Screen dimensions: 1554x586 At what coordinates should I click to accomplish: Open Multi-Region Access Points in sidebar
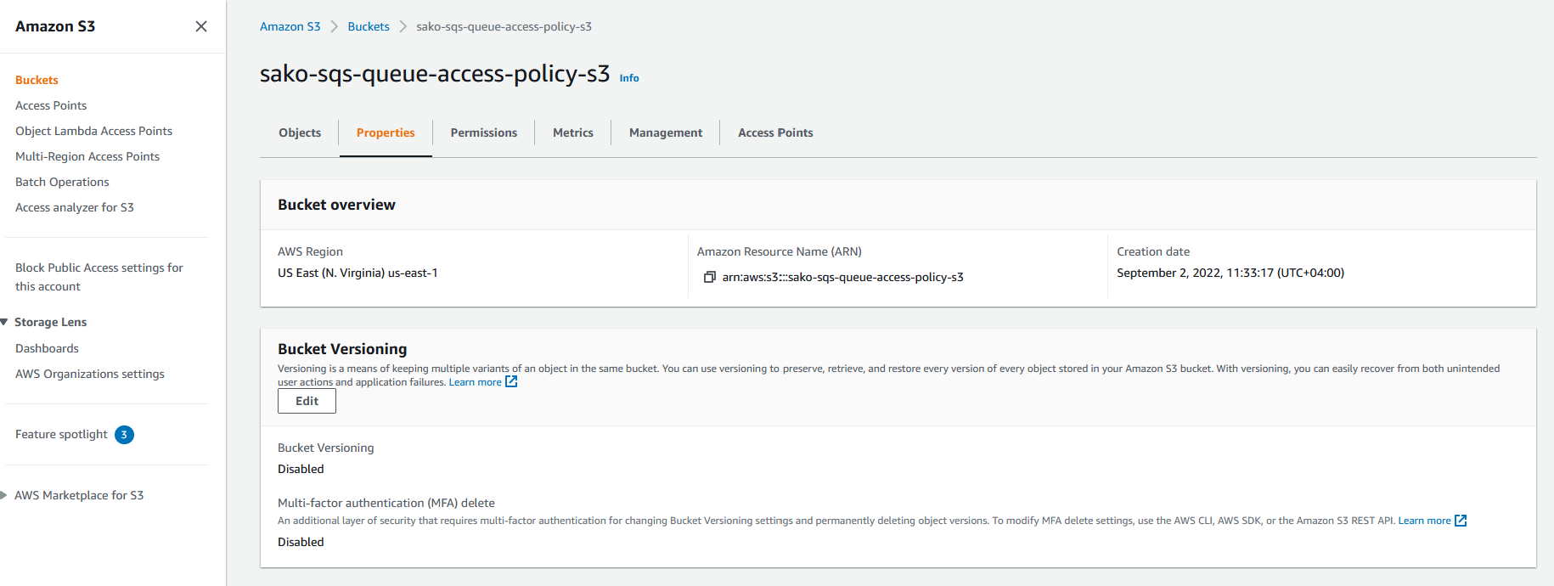click(87, 156)
